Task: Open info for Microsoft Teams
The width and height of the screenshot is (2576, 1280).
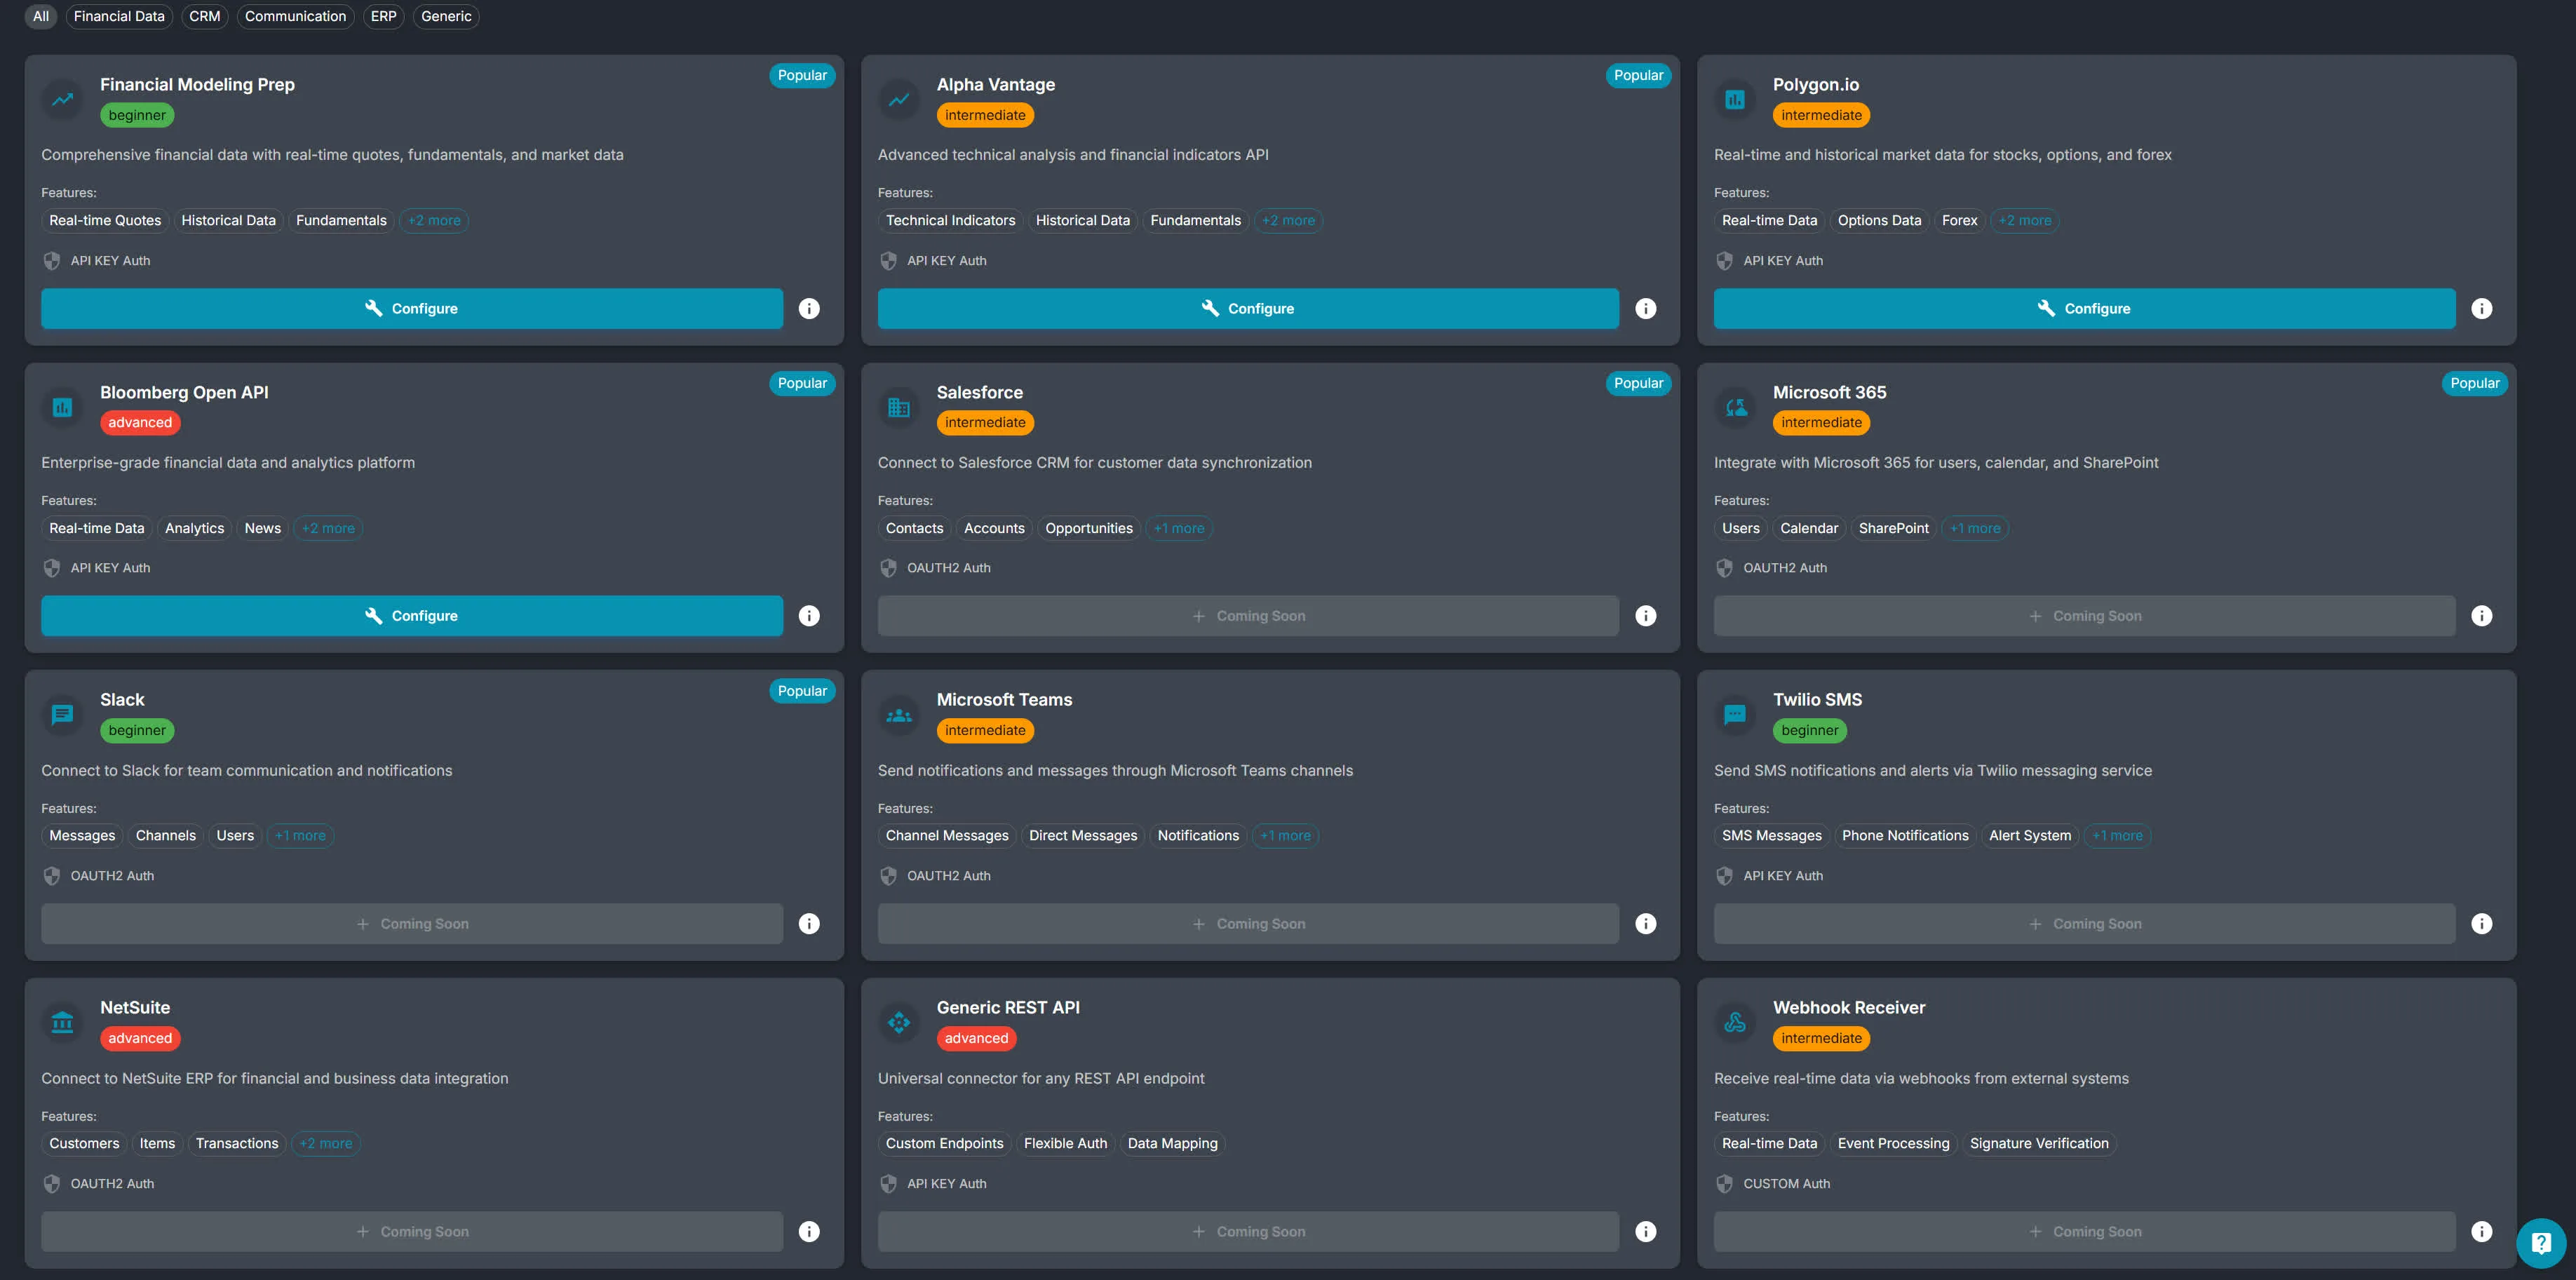Action: click(1645, 924)
